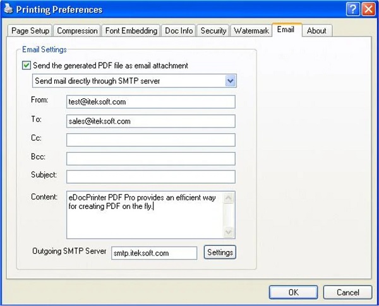Image resolution: width=379 pixels, height=306 pixels.
Task: Click the printer icon in title bar
Action: (9, 9)
